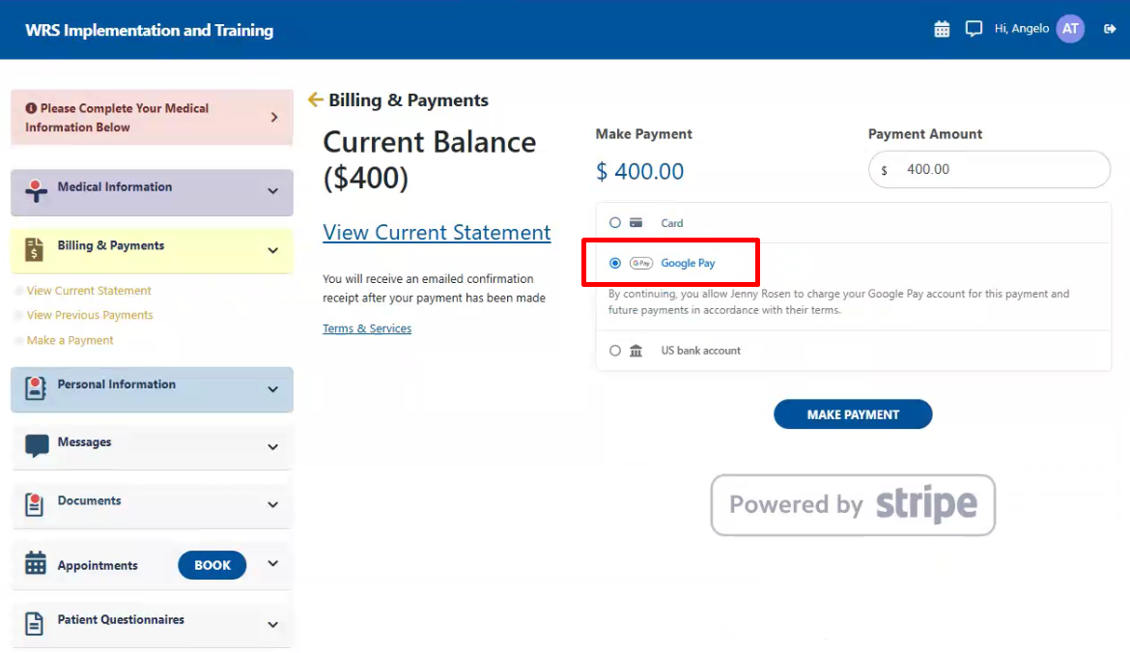Click the MAKE PAYMENT button
This screenshot has width=1130, height=653.
point(853,413)
